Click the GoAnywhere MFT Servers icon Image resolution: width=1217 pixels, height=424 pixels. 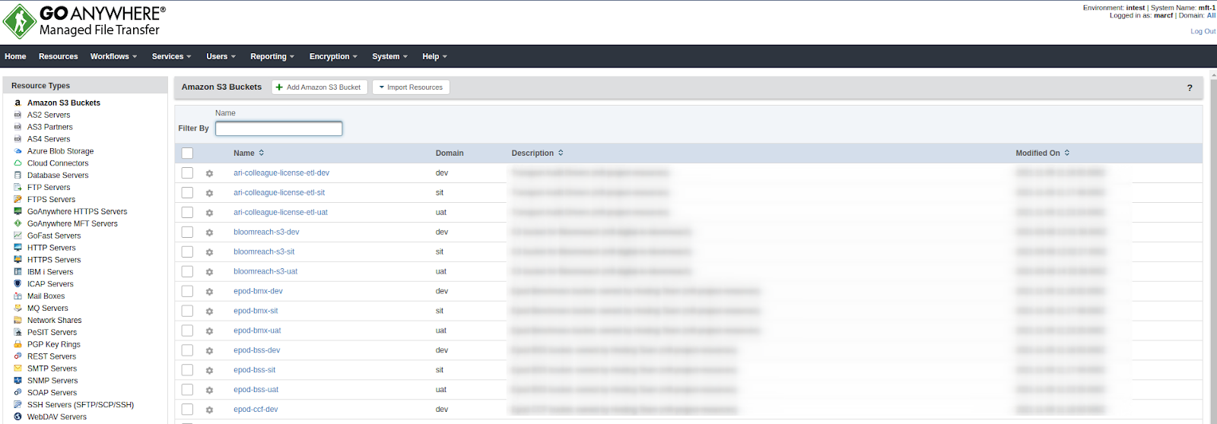(17, 224)
